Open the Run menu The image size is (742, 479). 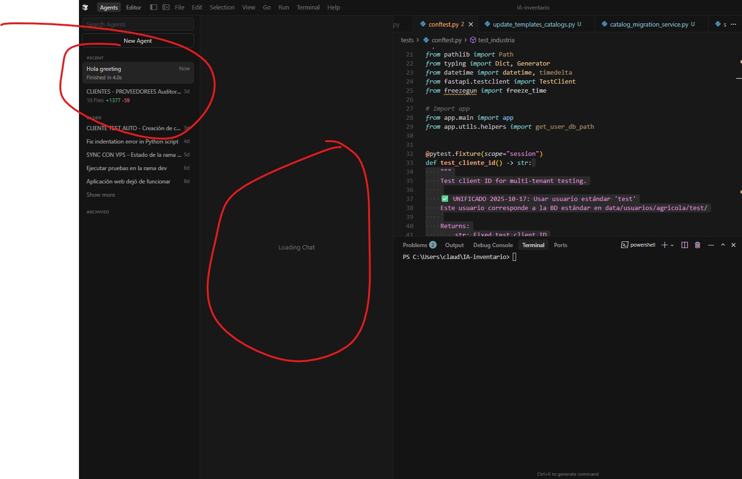284,7
